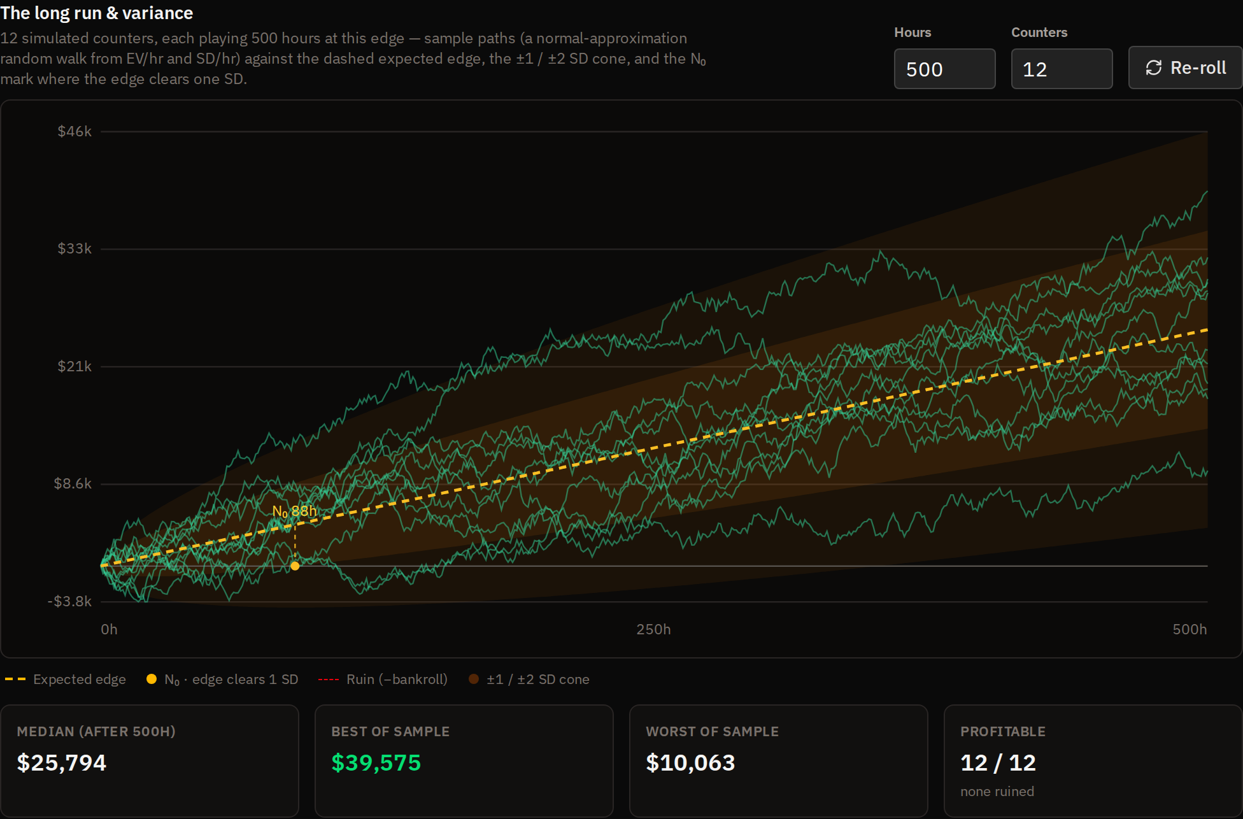
Task: Click the Re-roll button label
Action: coord(1198,68)
